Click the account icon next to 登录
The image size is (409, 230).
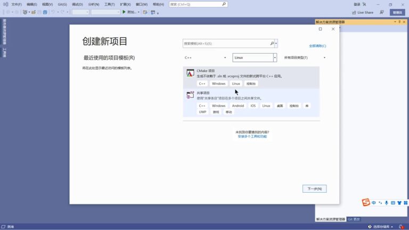coord(364,4)
